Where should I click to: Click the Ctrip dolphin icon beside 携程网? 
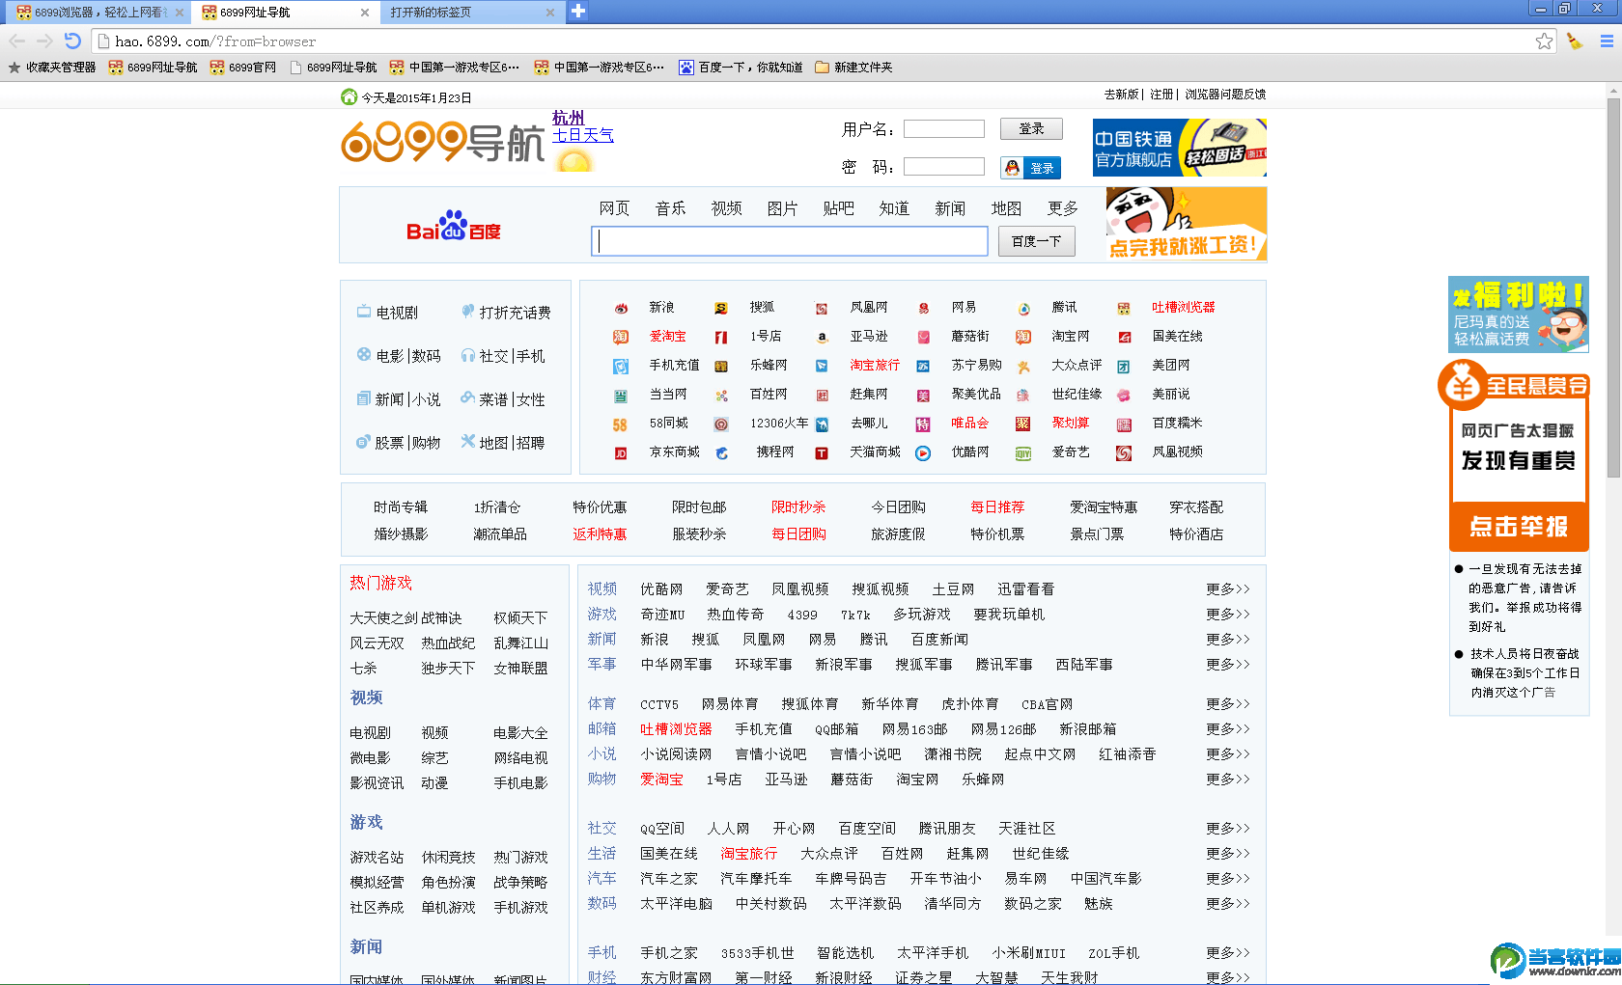click(x=721, y=452)
